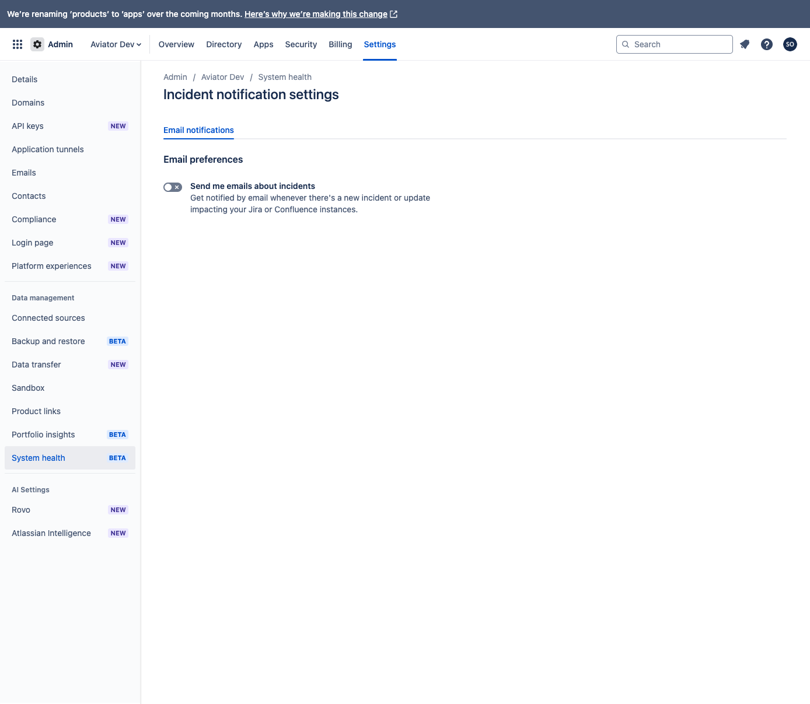Click the Email preferences heading
The width and height of the screenshot is (810, 704).
click(203, 159)
